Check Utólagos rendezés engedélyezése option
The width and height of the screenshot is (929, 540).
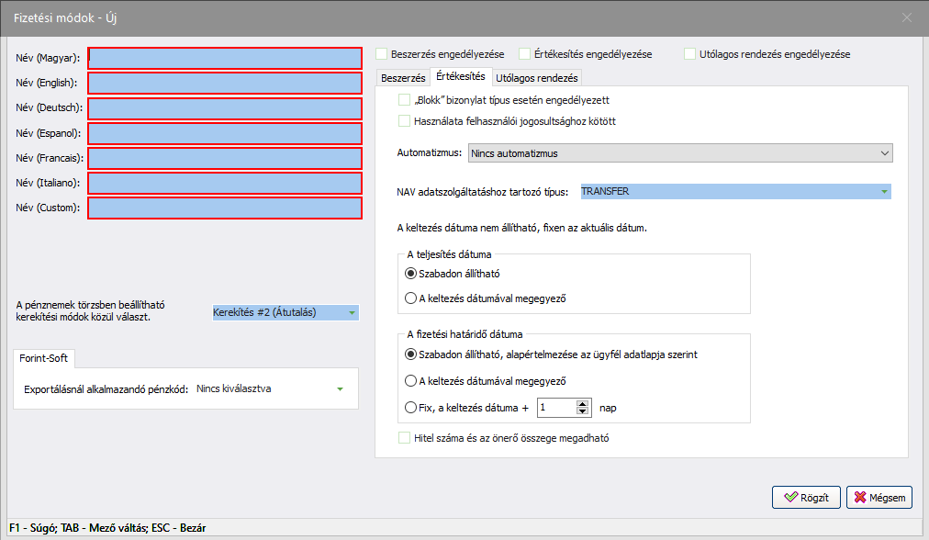click(x=690, y=54)
